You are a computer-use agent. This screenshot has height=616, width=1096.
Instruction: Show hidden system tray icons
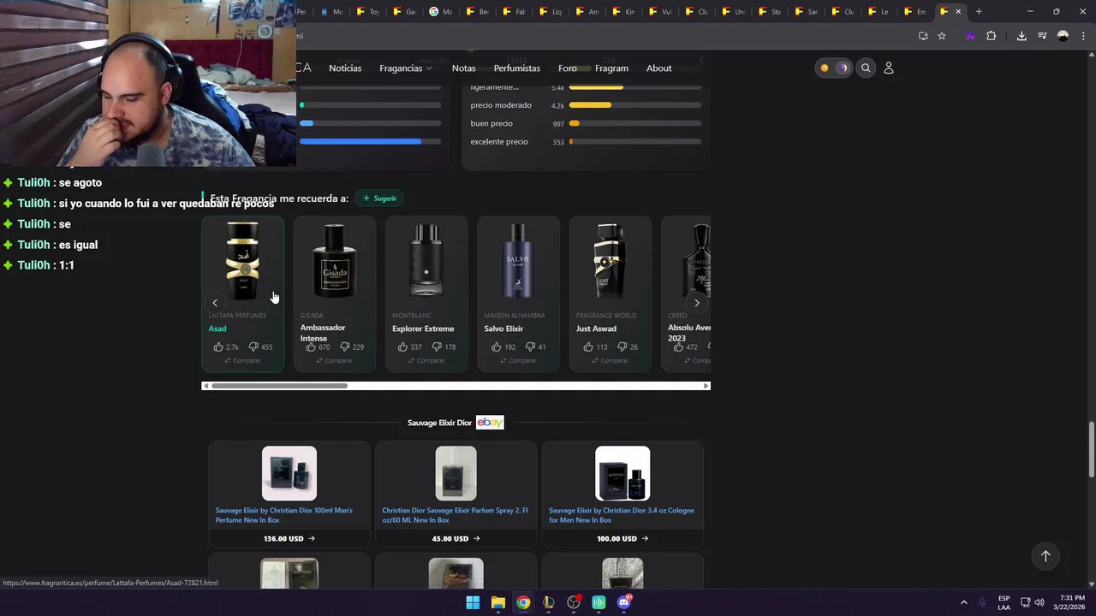[963, 602]
